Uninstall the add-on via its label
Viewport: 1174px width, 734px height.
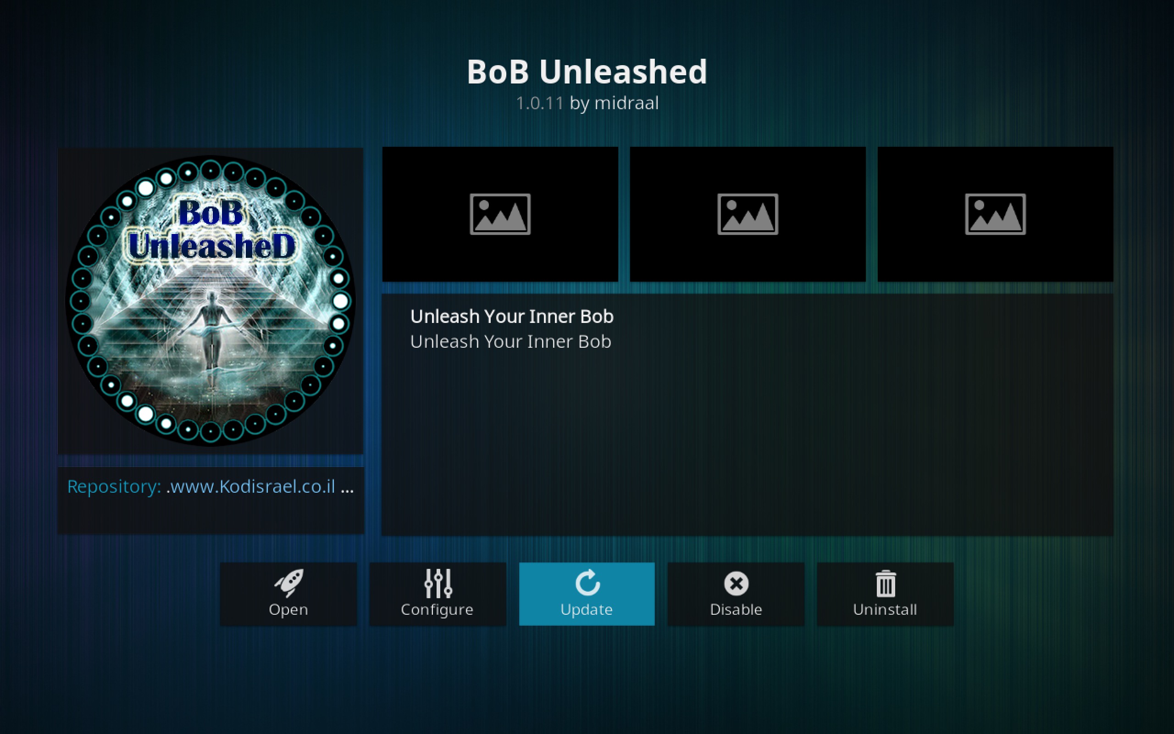click(885, 610)
